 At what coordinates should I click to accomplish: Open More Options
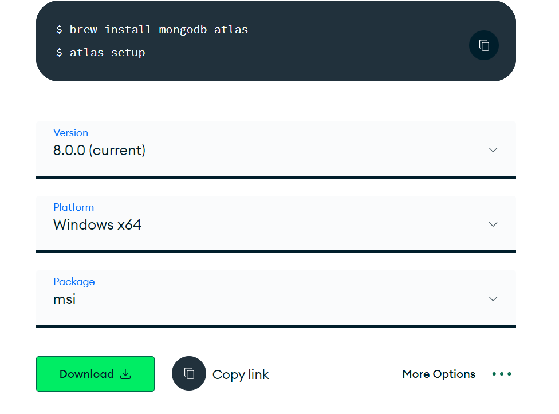click(439, 374)
